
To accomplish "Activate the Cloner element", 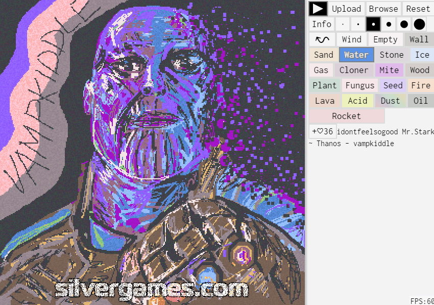I will [354, 70].
